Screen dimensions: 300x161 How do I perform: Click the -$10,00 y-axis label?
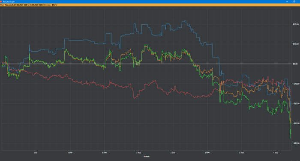coord(296,84)
